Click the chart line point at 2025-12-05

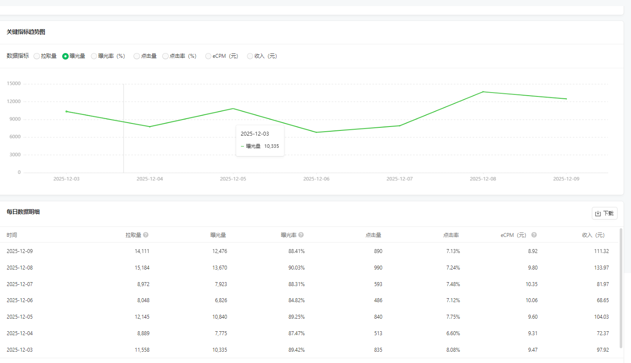(x=233, y=109)
